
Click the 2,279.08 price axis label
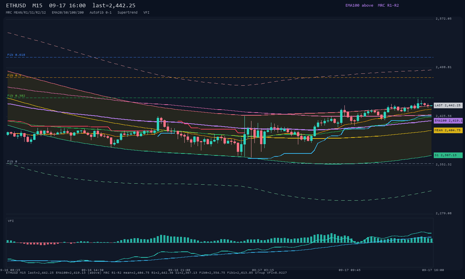pyautogui.click(x=444, y=213)
